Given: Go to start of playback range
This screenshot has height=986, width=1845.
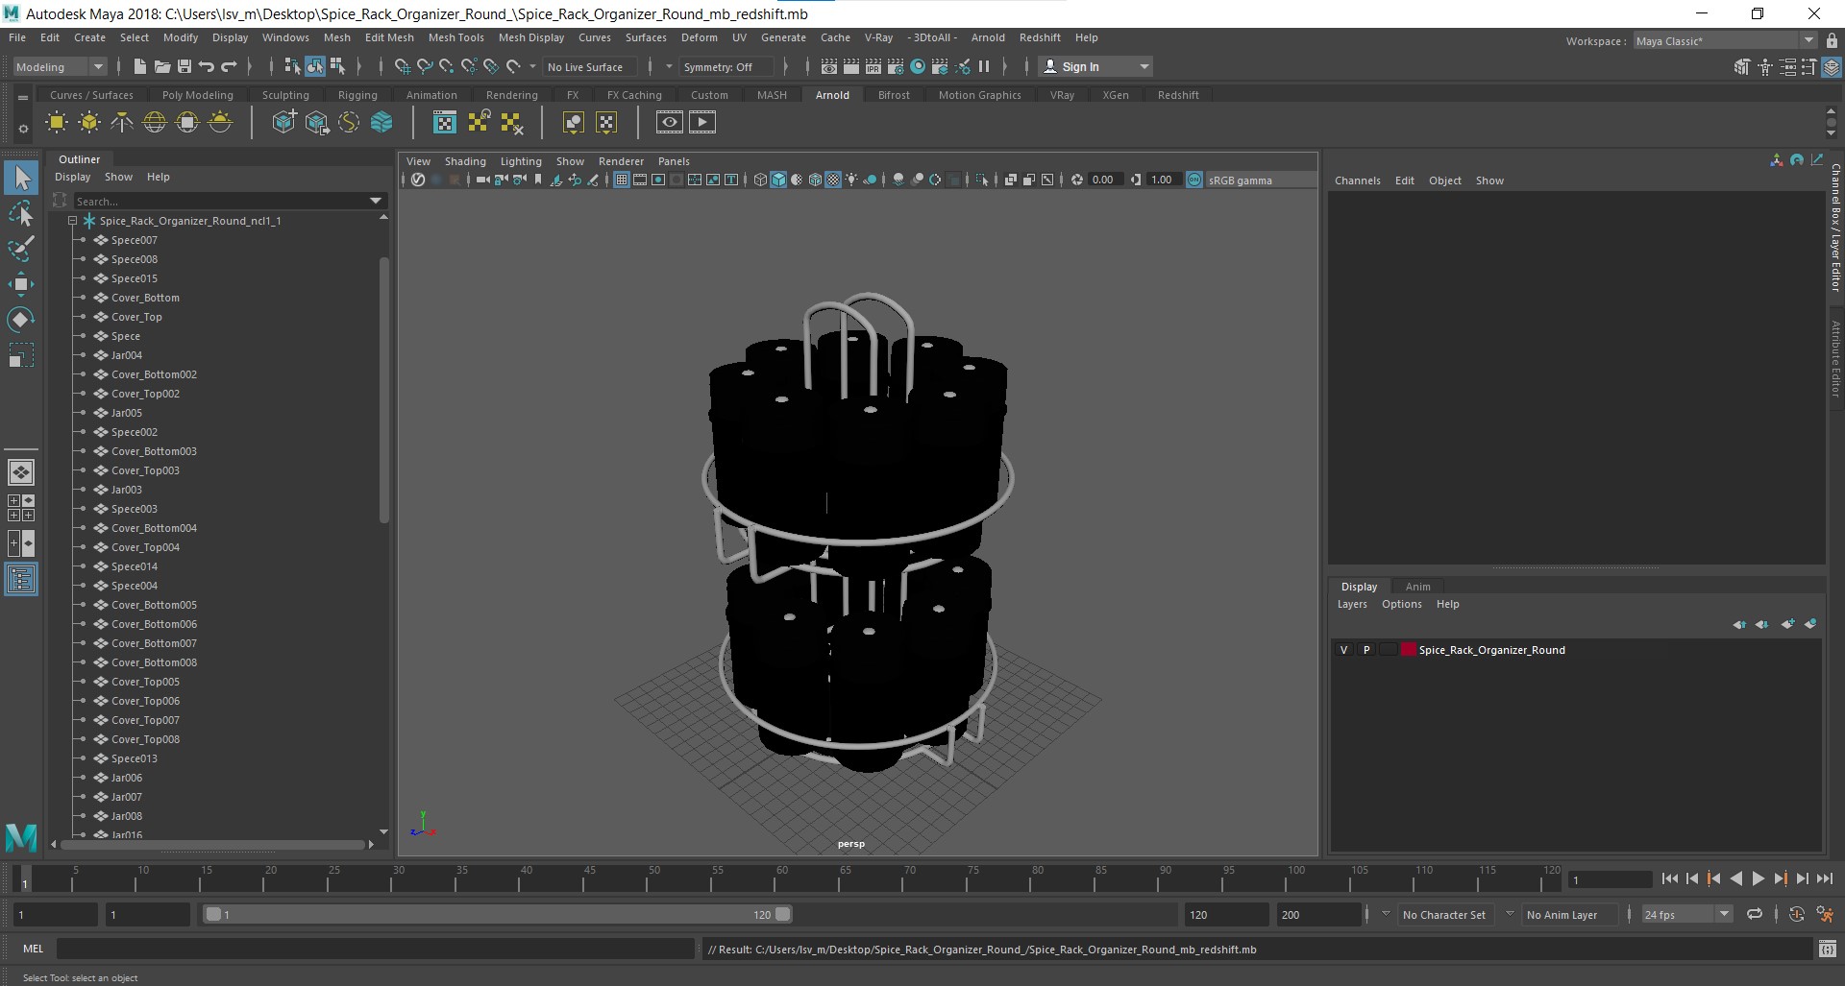Looking at the screenshot, I should click(1670, 878).
